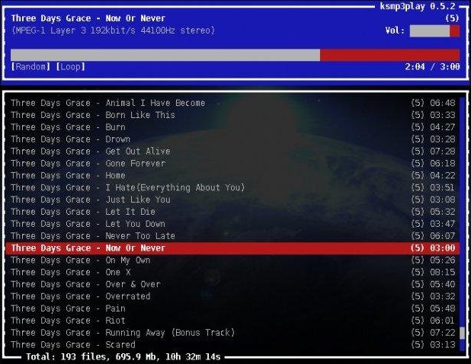The width and height of the screenshot is (471, 364).
Task: Select track 'Home'
Action: point(232,176)
